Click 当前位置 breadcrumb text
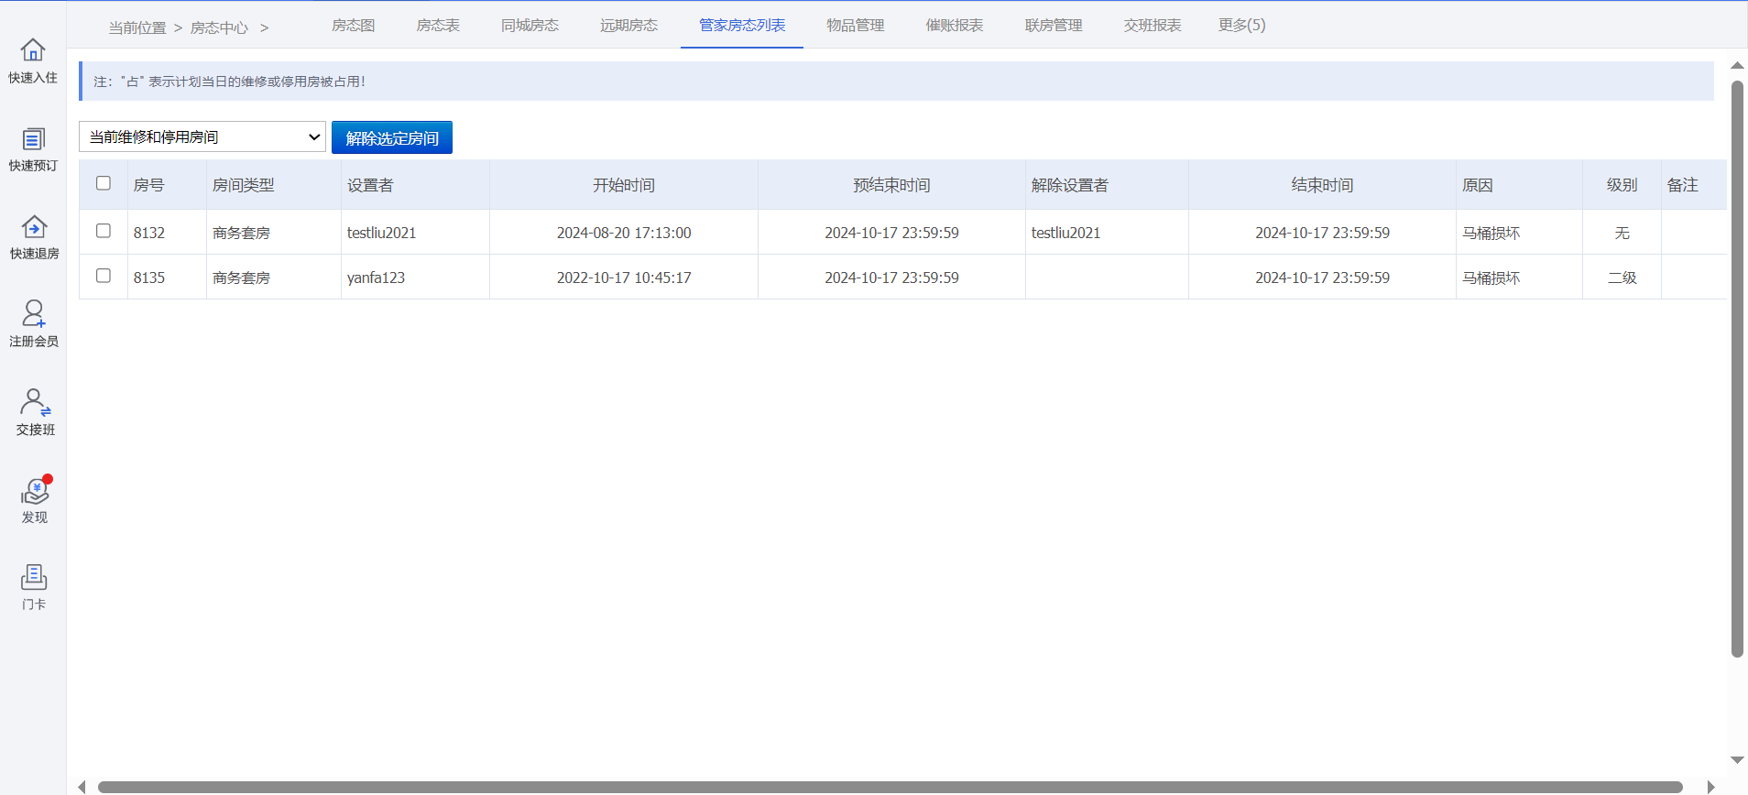Screen dimensions: 1748x795 coord(137,27)
